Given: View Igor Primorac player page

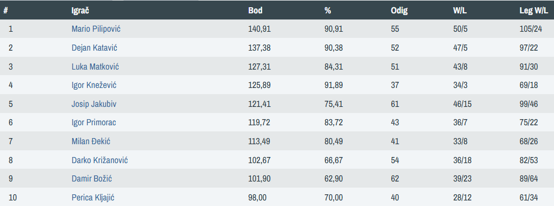Looking at the screenshot, I should pyautogui.click(x=93, y=122).
